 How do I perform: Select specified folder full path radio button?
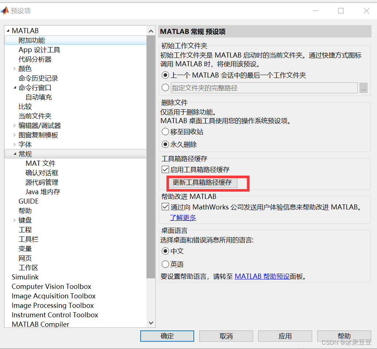165,87
